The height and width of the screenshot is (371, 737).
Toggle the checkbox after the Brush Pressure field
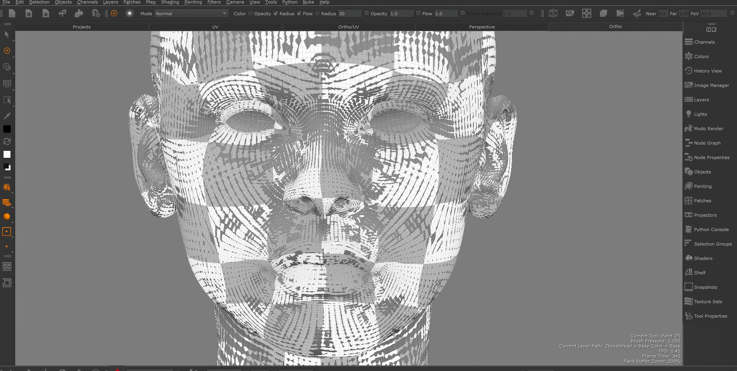click(531, 13)
